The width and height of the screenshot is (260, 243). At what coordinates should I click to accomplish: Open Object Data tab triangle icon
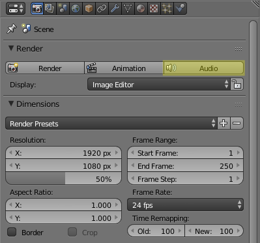pos(128,8)
